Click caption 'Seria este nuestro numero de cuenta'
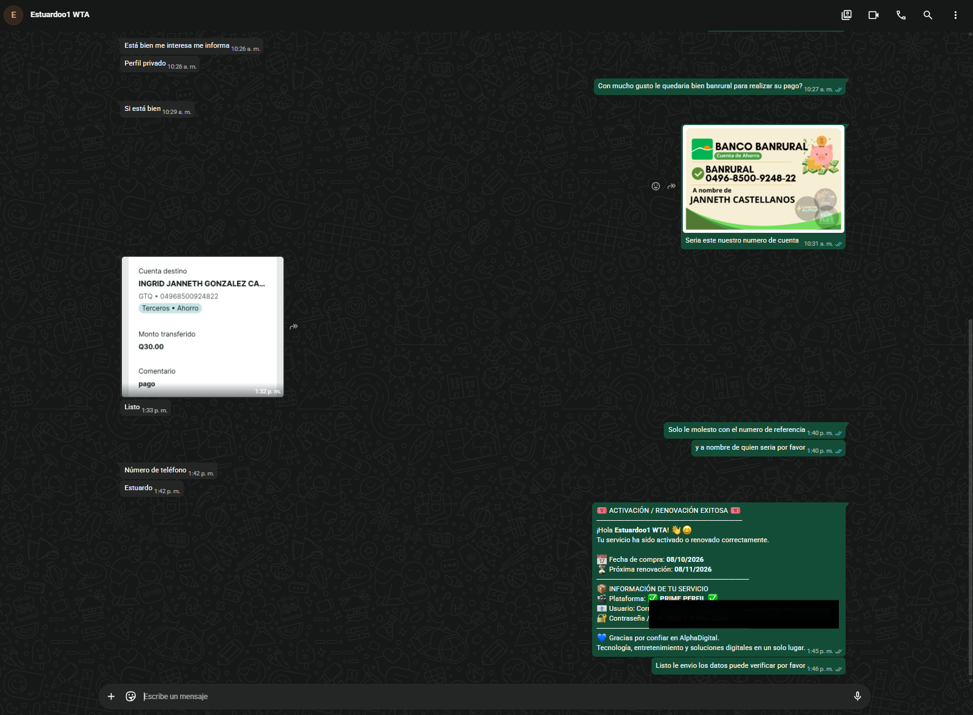This screenshot has width=973, height=715. [742, 240]
